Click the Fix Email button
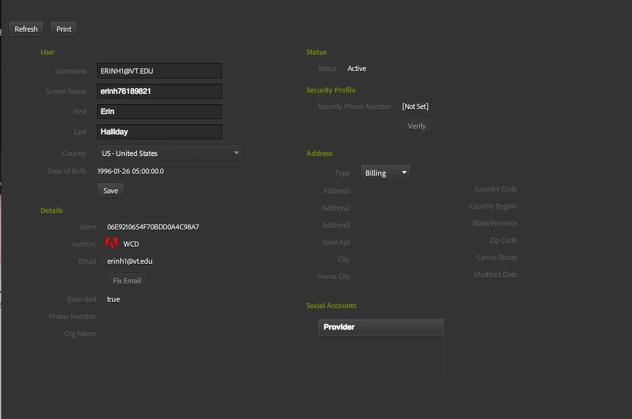632x419 pixels. pos(126,280)
